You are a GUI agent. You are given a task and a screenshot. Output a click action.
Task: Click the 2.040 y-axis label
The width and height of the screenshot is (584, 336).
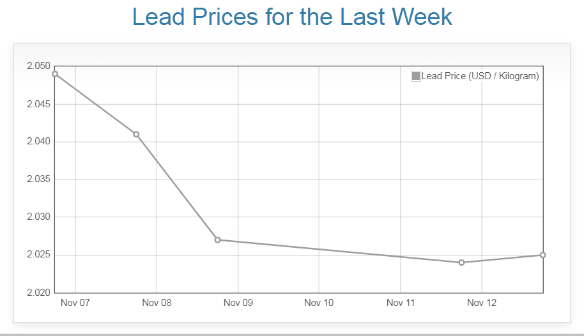click(x=38, y=142)
